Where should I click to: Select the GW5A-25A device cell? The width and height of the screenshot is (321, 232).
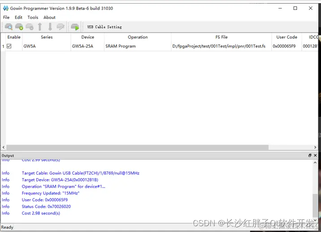(87, 46)
